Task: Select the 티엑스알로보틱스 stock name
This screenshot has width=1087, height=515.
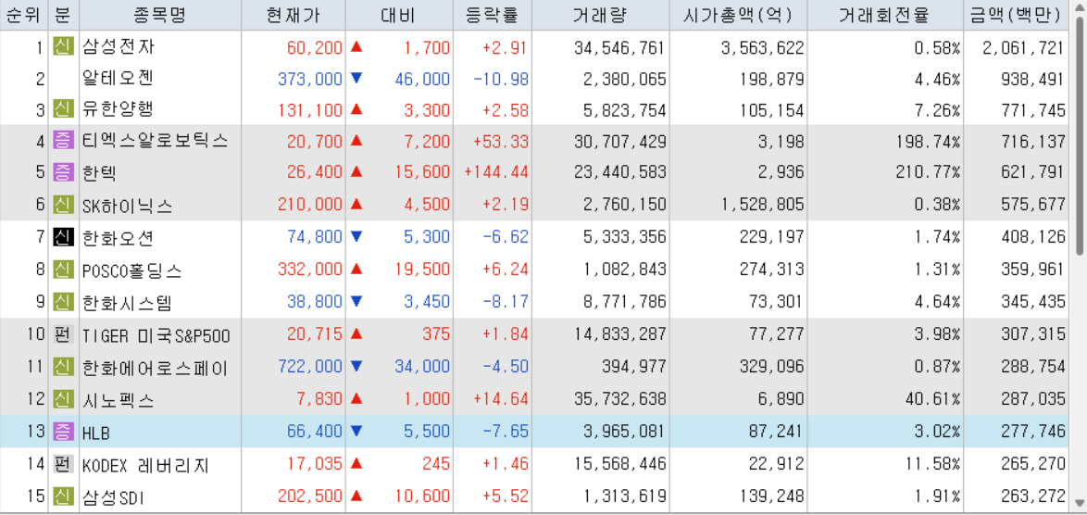Action: (x=155, y=141)
